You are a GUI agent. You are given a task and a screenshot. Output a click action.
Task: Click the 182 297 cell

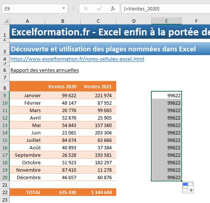[98, 162]
